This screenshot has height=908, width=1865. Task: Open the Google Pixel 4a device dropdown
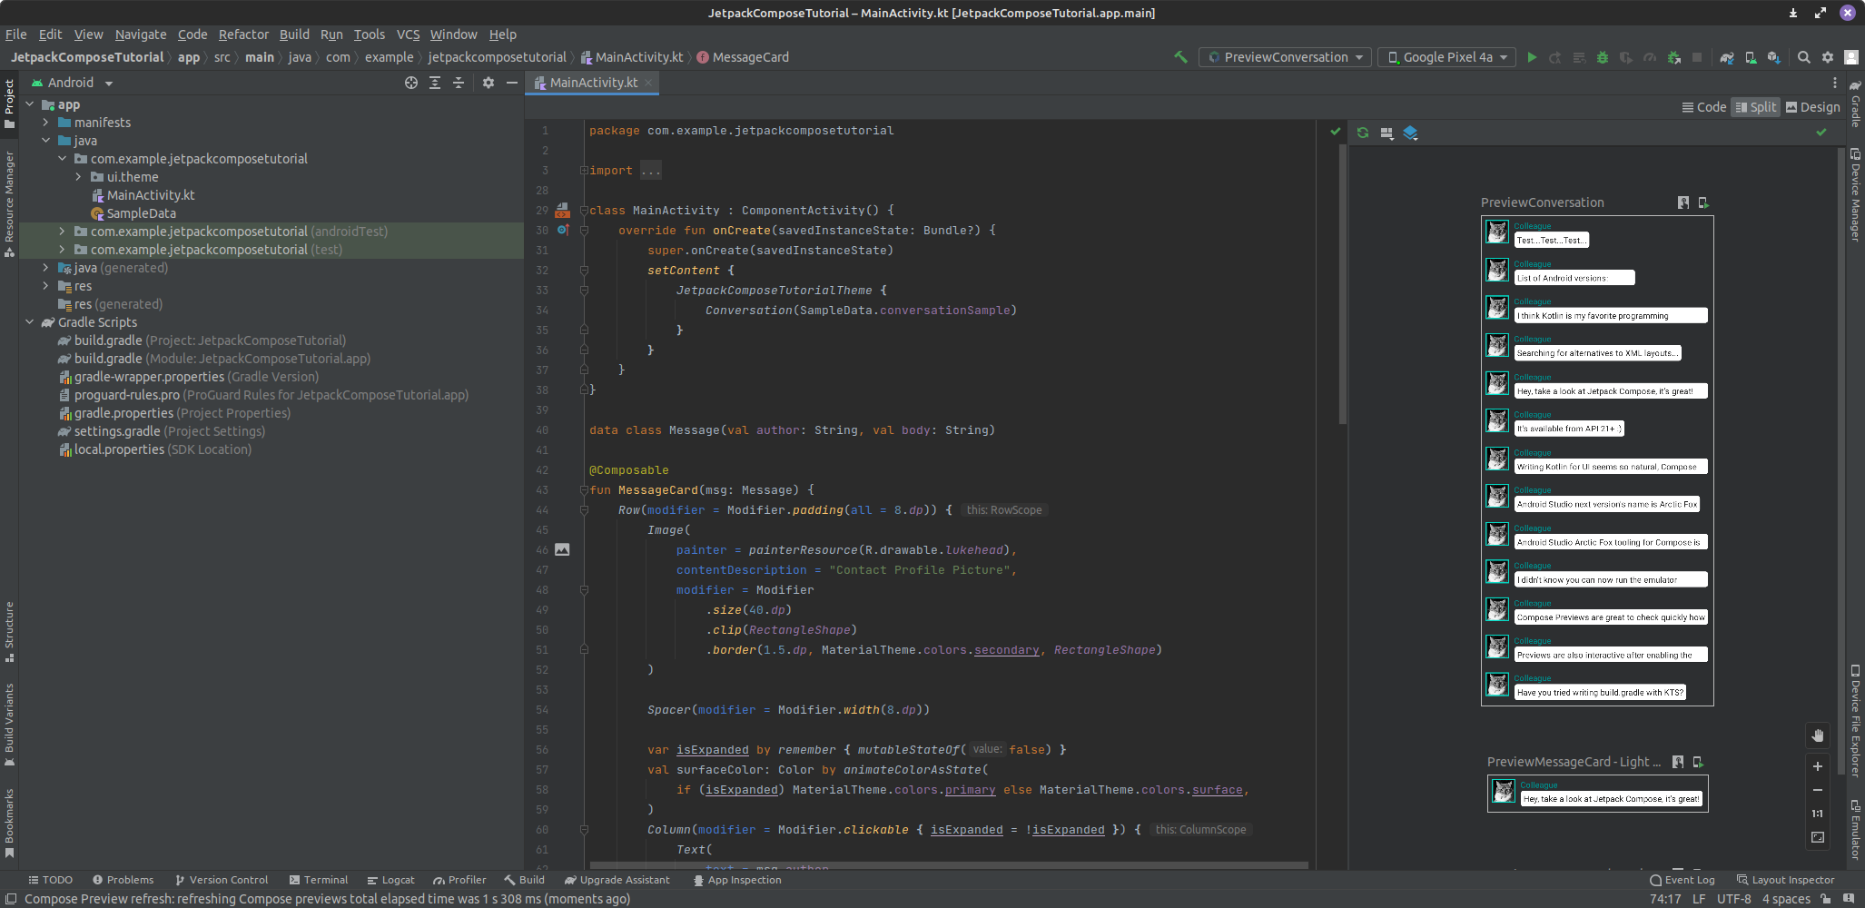click(x=1446, y=57)
